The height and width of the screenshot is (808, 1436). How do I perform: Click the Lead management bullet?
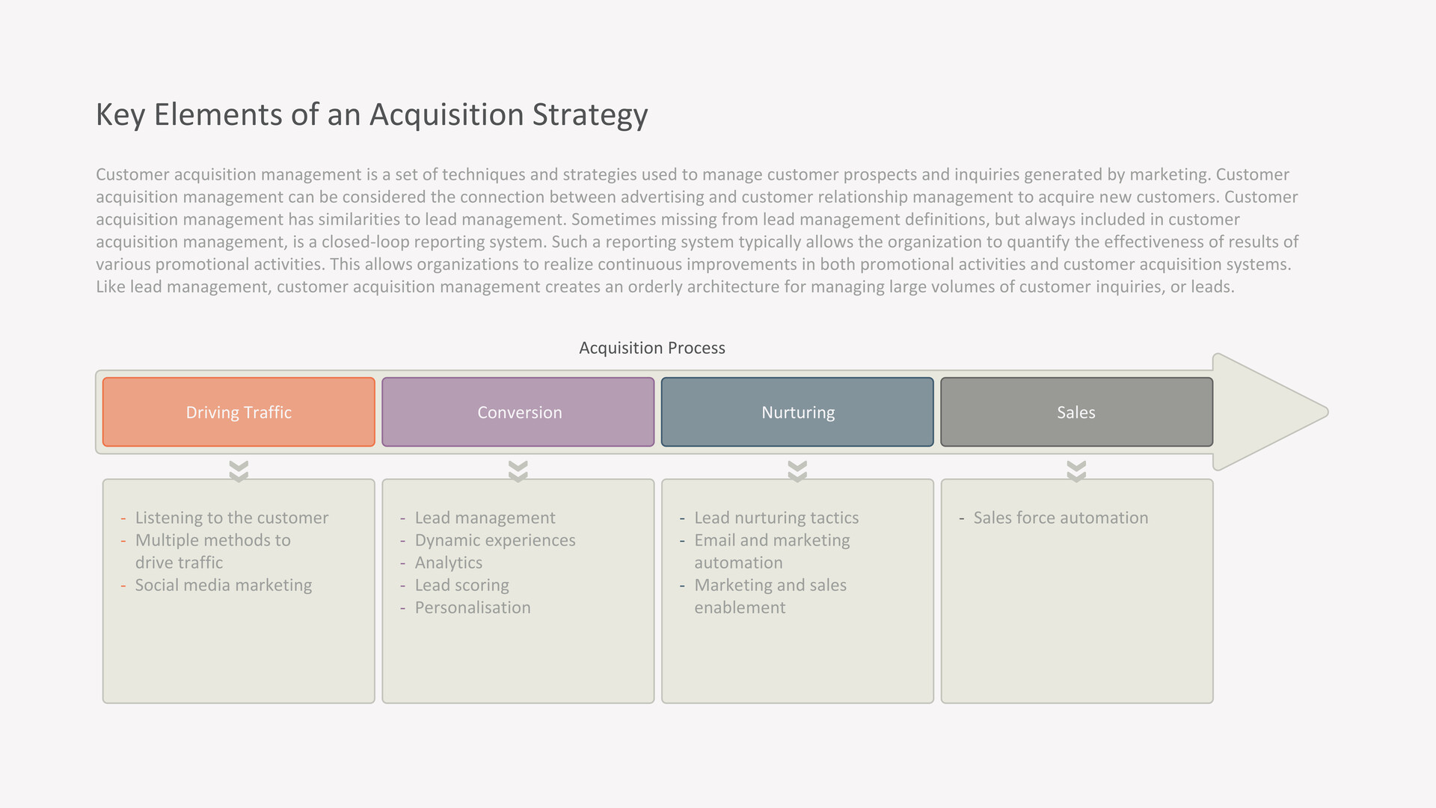(485, 518)
